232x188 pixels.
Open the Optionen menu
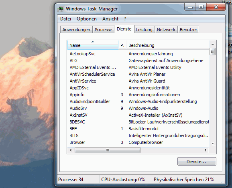[x=87, y=19]
